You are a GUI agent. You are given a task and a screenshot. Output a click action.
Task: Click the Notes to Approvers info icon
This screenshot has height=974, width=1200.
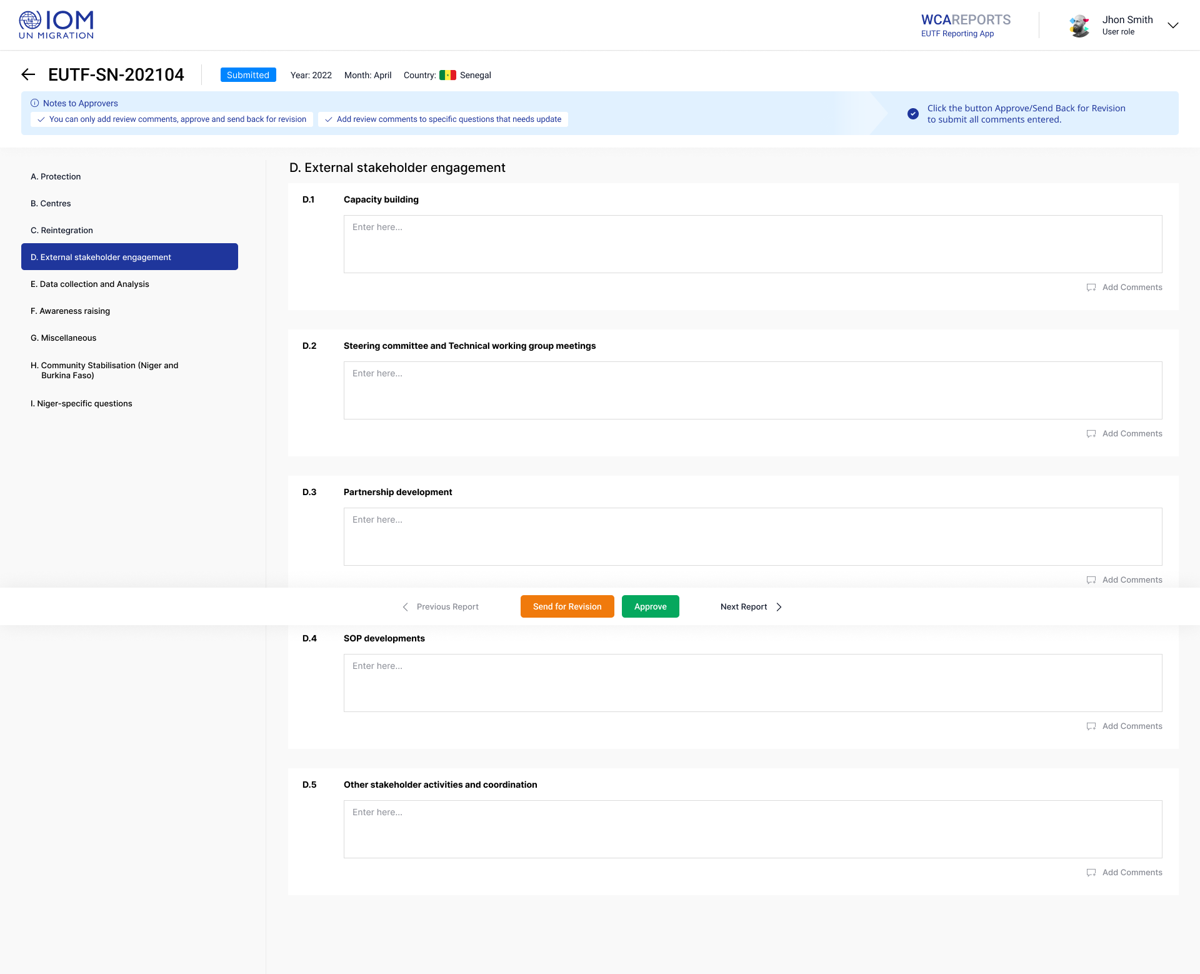point(35,103)
